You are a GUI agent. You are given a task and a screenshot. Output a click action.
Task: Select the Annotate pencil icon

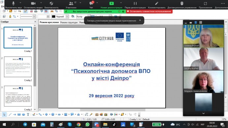(157, 4)
